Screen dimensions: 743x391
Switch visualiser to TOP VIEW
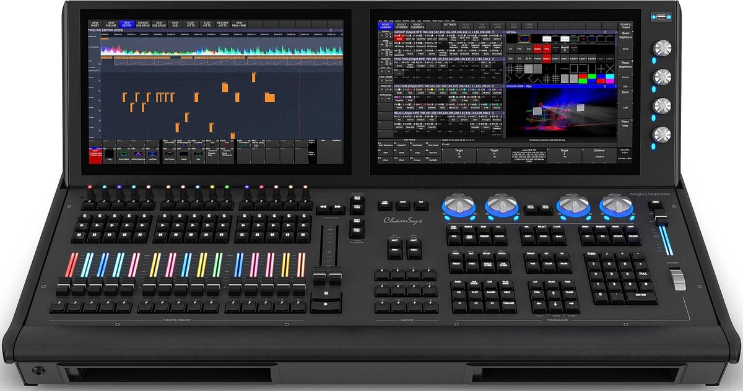pos(482,26)
